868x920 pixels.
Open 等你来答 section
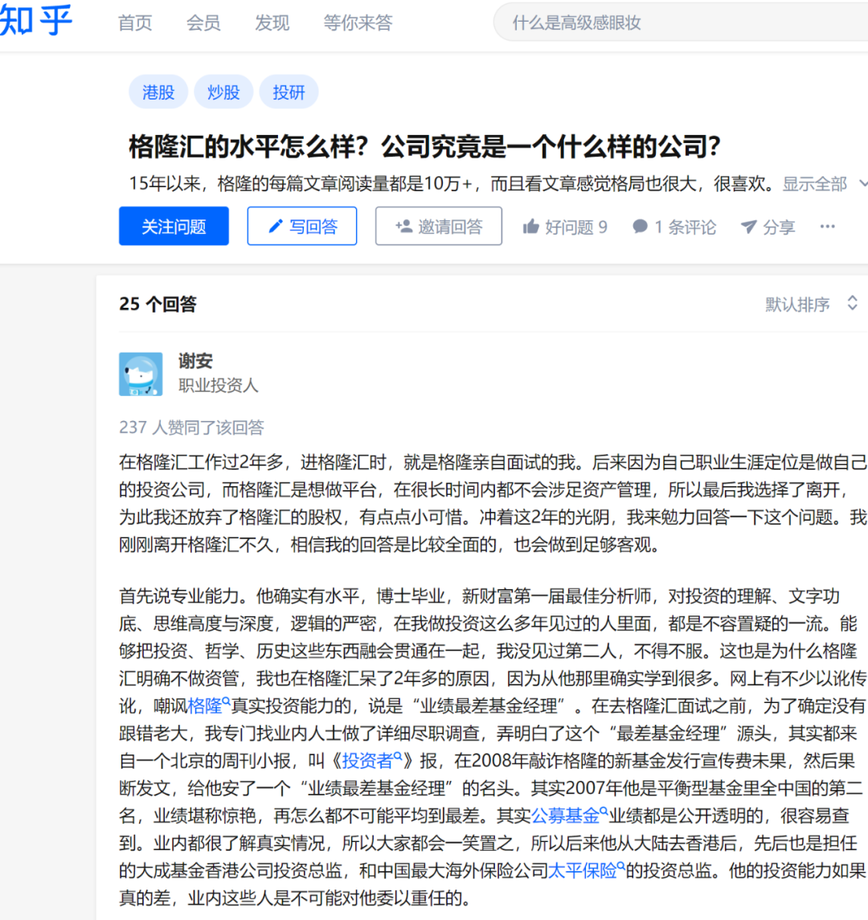click(x=358, y=22)
